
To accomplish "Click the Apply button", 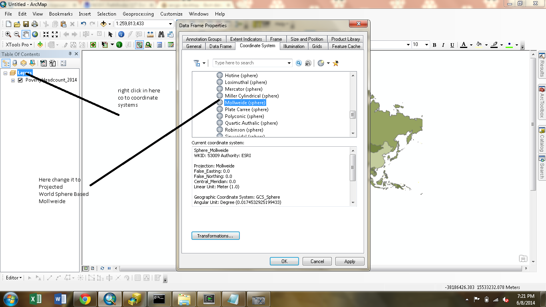I will tap(350, 261).
